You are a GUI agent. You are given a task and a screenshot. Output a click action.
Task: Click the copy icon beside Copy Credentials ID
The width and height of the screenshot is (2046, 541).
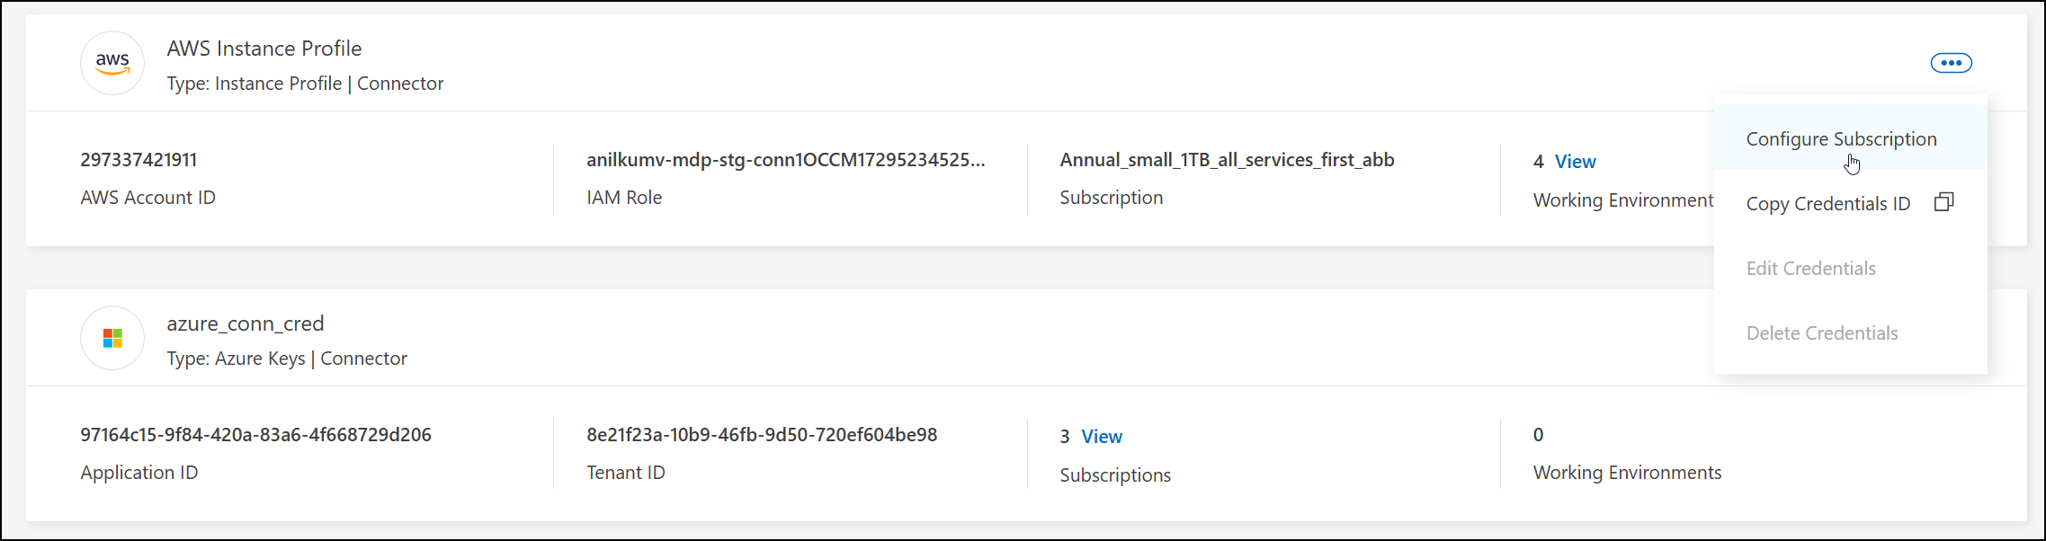pyautogui.click(x=1943, y=202)
